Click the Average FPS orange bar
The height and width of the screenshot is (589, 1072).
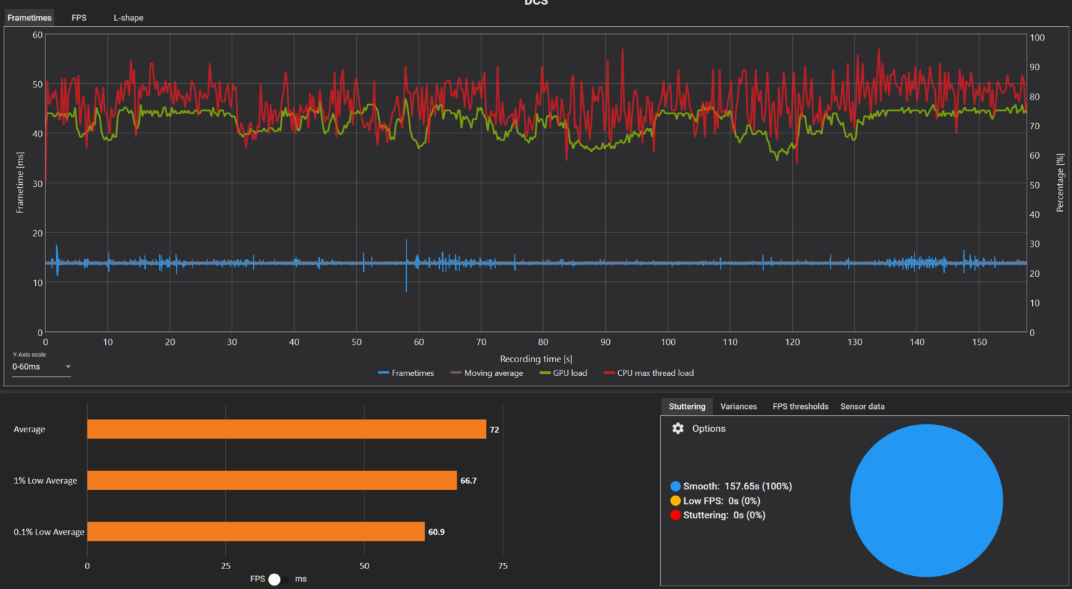(287, 430)
